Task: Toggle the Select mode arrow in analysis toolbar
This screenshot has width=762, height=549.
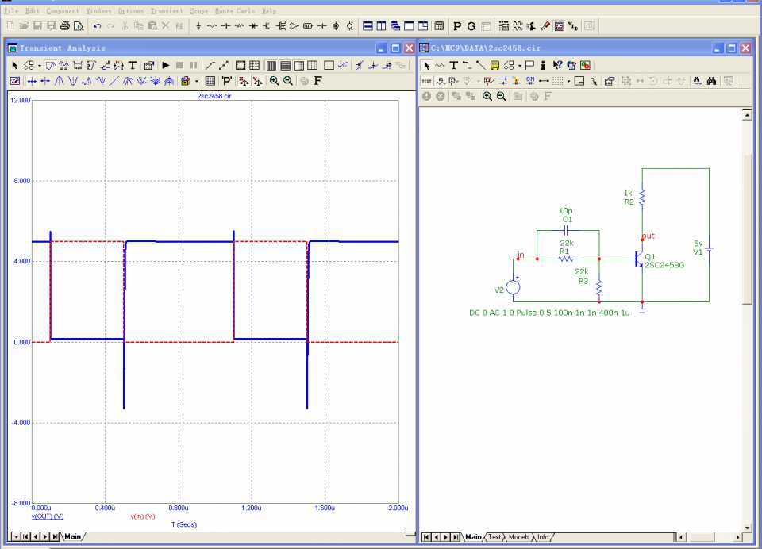Action: [14, 65]
